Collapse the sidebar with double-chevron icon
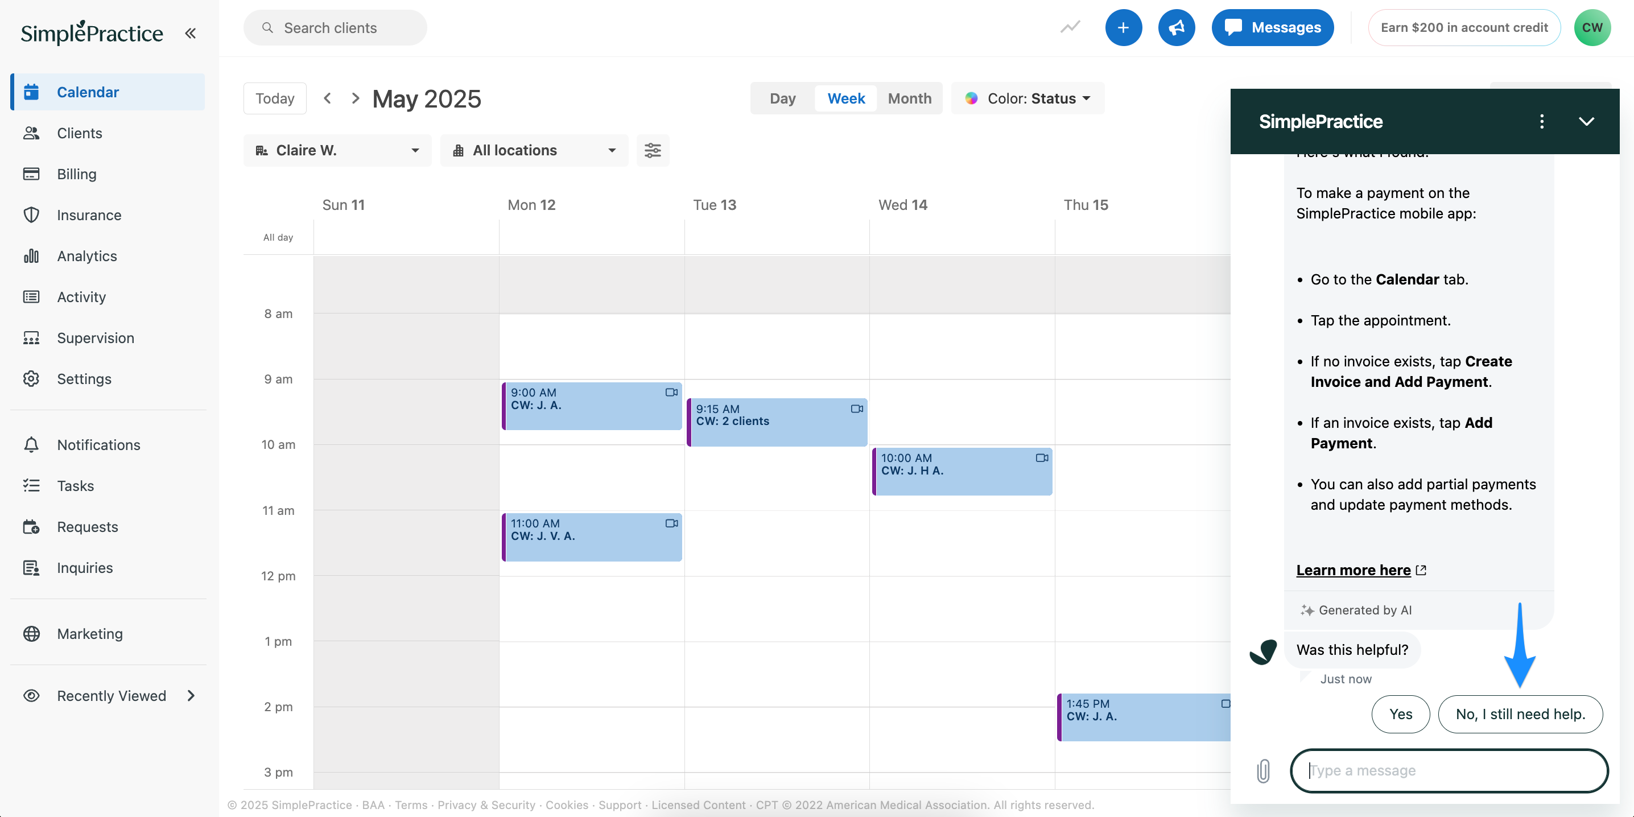 click(190, 33)
